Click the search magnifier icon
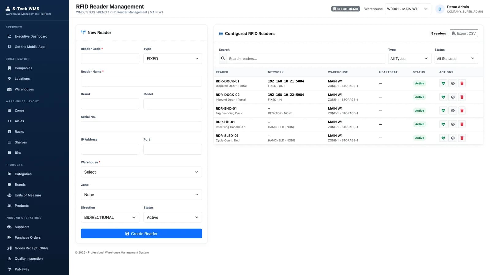 223,58
